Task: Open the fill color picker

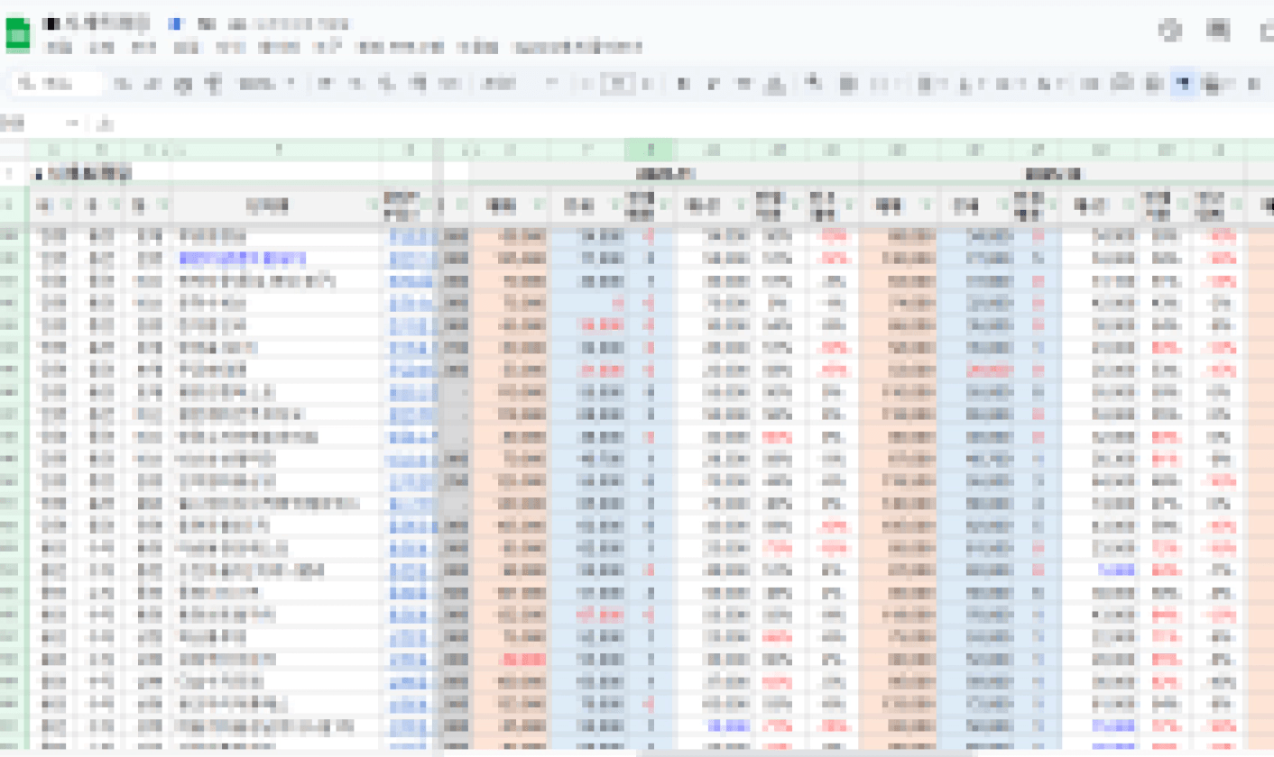Action: [814, 85]
